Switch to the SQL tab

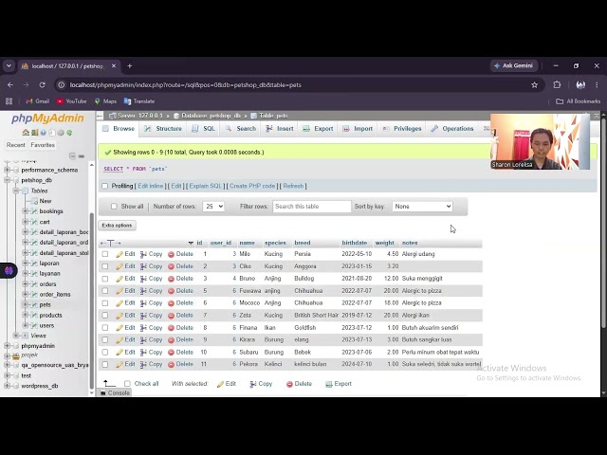pos(204,129)
